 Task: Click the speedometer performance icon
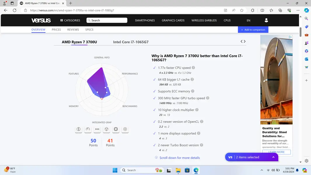[x=88, y=129]
